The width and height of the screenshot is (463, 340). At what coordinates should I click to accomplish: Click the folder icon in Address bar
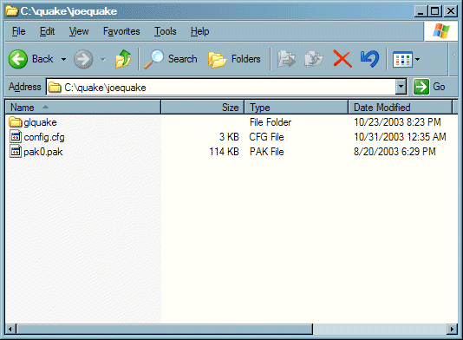coord(55,87)
